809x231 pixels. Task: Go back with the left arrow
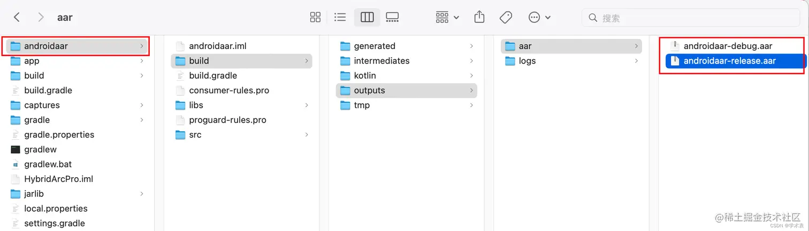point(17,17)
